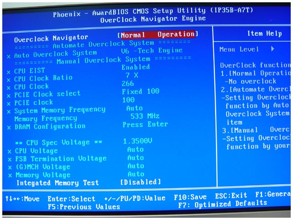This screenshot has height=220, width=293.
Task: Click Auto value for (G)MCH Voltage
Action: click(136, 166)
